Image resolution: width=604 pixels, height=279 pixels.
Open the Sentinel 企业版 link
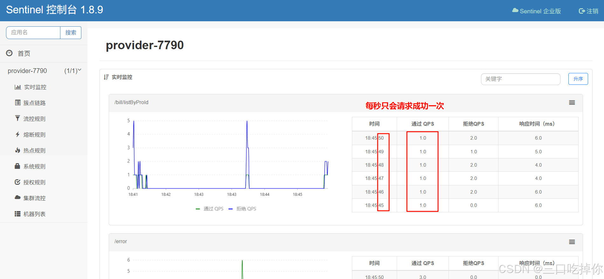tap(537, 11)
